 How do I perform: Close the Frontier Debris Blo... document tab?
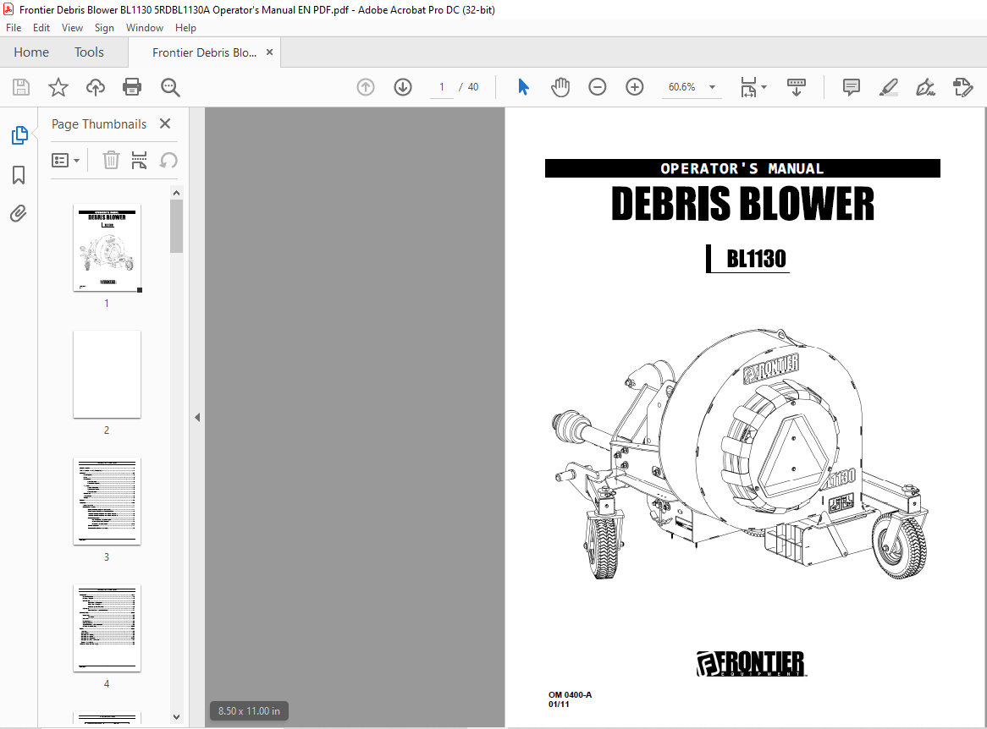coord(269,52)
